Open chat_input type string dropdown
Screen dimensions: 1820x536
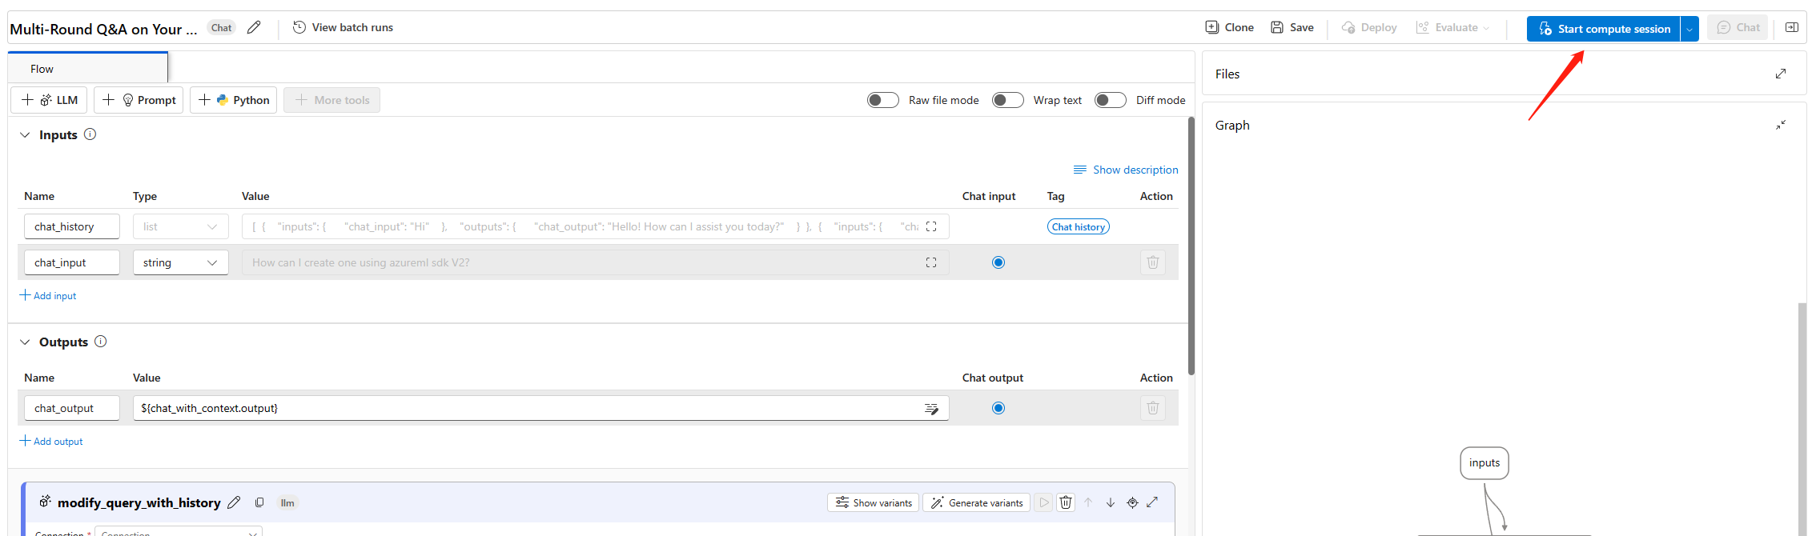pos(181,262)
